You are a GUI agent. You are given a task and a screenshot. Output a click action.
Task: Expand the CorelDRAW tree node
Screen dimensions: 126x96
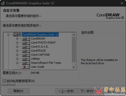coord(17,39)
